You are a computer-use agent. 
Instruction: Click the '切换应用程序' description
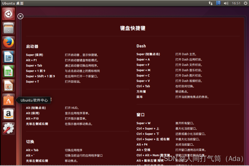[73, 150]
